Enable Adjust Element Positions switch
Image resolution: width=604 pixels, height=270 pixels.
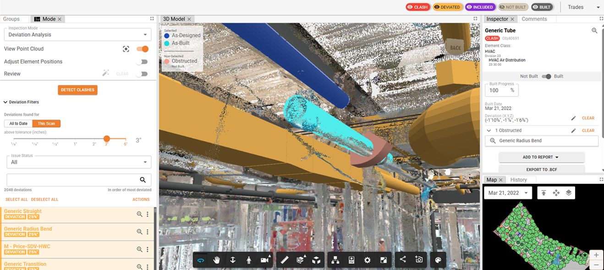[x=142, y=62]
